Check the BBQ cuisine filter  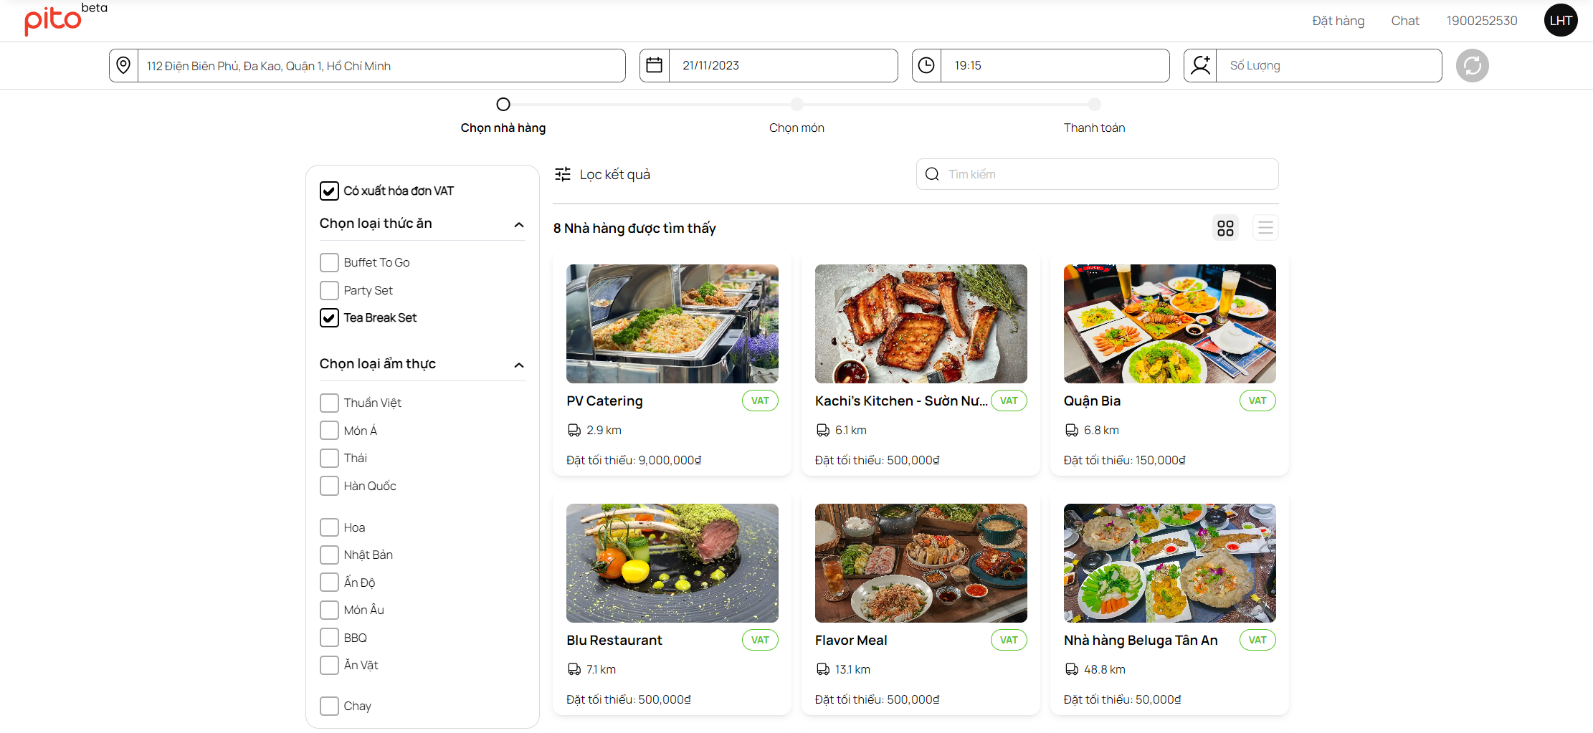329,638
